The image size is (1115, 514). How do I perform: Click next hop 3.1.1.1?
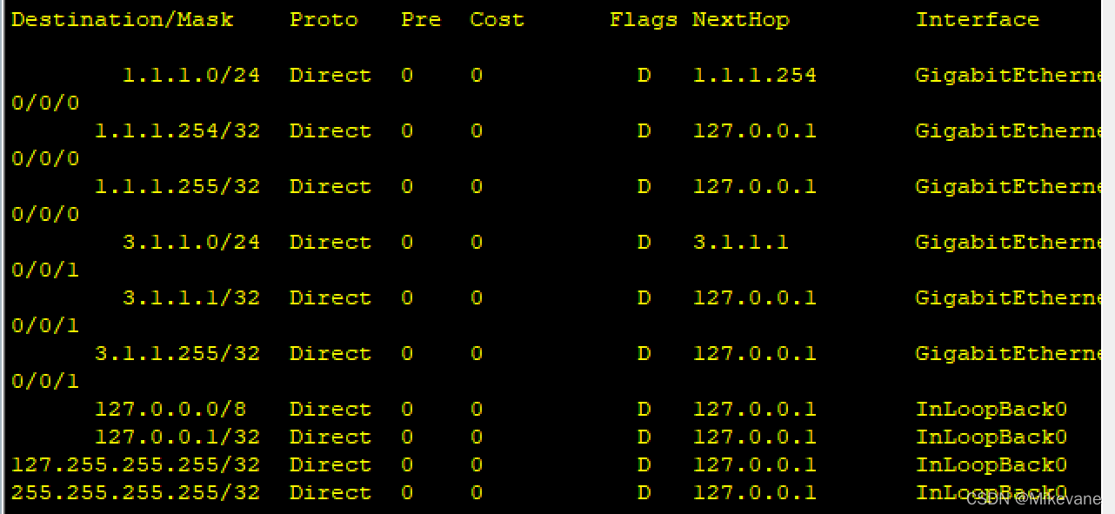click(741, 243)
